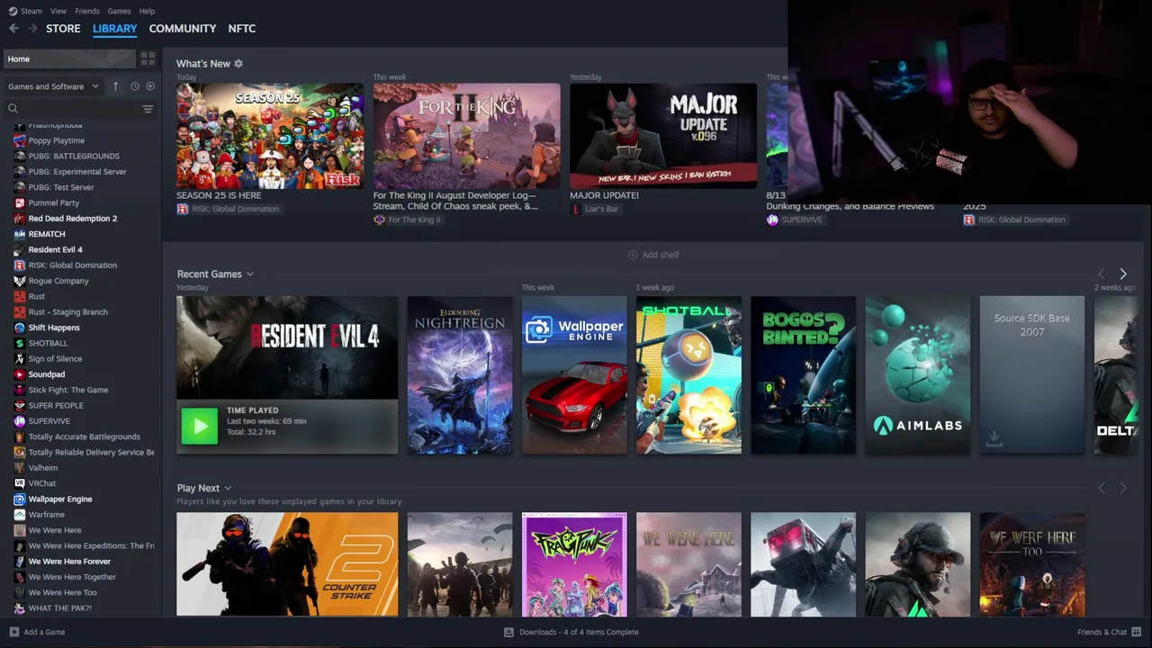Viewport: 1152px width, 648px height.
Task: Click the Shift Happens sidebar icon
Action: [20, 328]
